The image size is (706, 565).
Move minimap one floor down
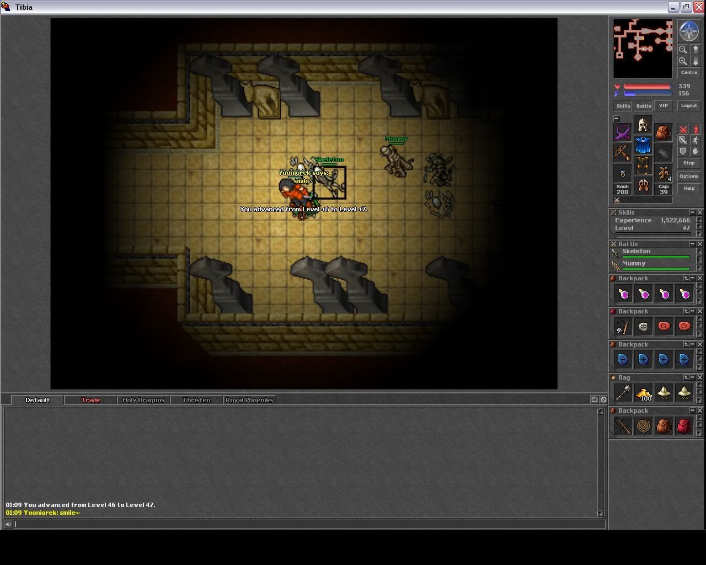coord(696,61)
